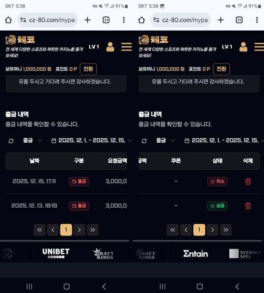Go to the next page on the left
The image size is (264, 293).
click(x=80, y=229)
